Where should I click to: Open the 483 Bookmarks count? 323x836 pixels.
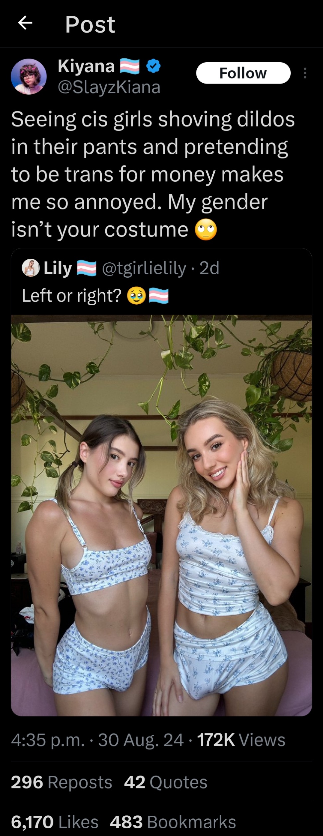tap(173, 822)
